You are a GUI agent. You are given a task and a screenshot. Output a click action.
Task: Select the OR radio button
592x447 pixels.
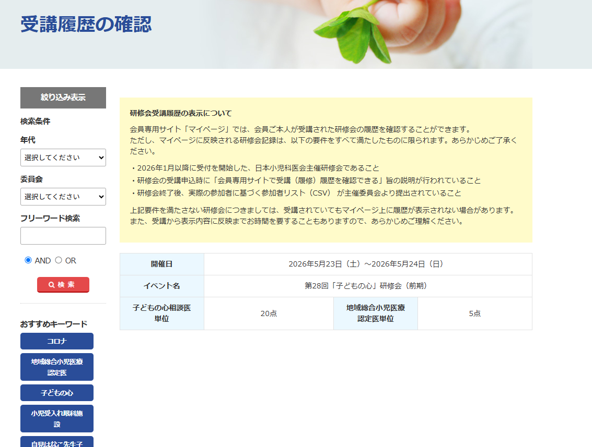59,260
